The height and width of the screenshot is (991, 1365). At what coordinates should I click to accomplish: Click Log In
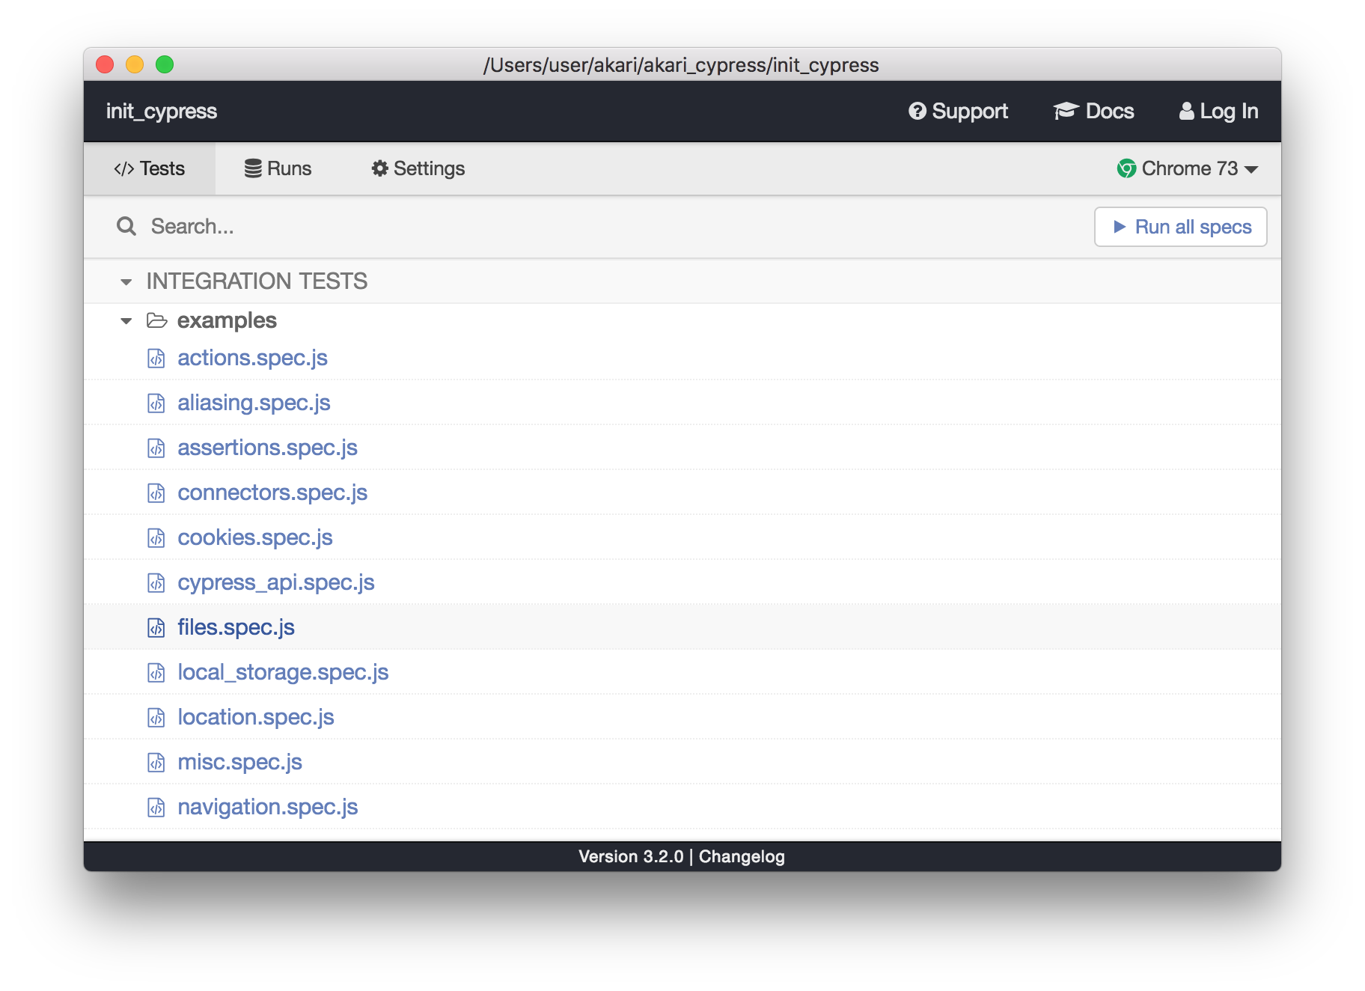1218,111
